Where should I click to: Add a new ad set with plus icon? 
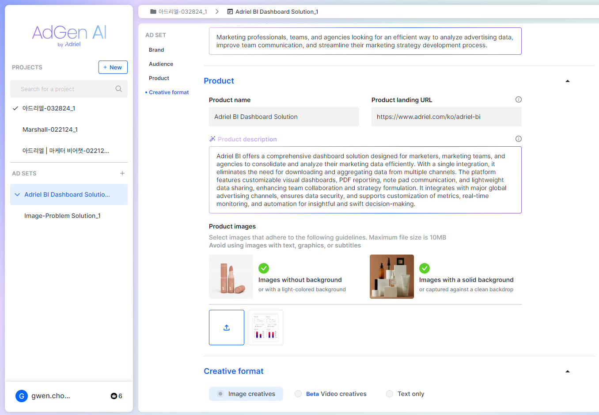click(x=122, y=173)
